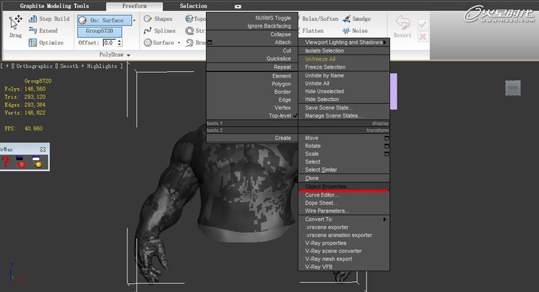Select the Smudge brush
This screenshot has height=292, width=539.
click(x=356, y=19)
